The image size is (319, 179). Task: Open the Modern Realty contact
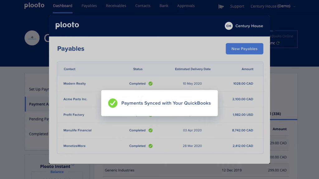(74, 84)
